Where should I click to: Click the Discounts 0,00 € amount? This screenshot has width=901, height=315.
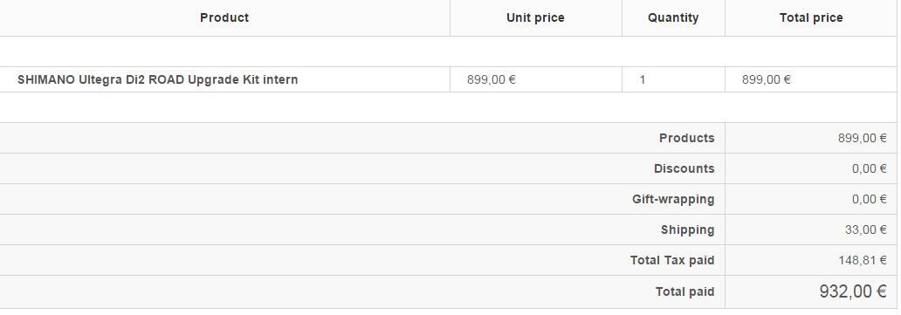coord(869,168)
